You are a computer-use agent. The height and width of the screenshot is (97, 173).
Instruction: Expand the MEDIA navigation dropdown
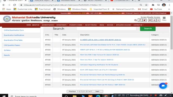tap(102, 25)
